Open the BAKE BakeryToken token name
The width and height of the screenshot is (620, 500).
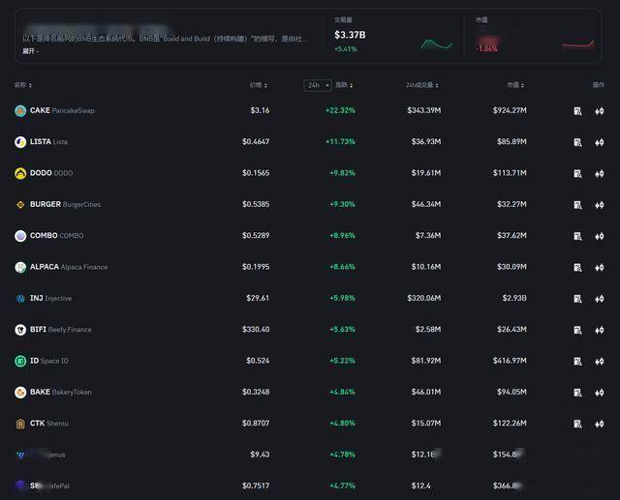coord(61,392)
